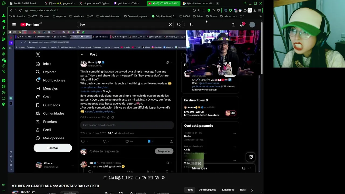Open the YouTube account avatar menu
This screenshot has height=194, width=345.
(x=252, y=25)
